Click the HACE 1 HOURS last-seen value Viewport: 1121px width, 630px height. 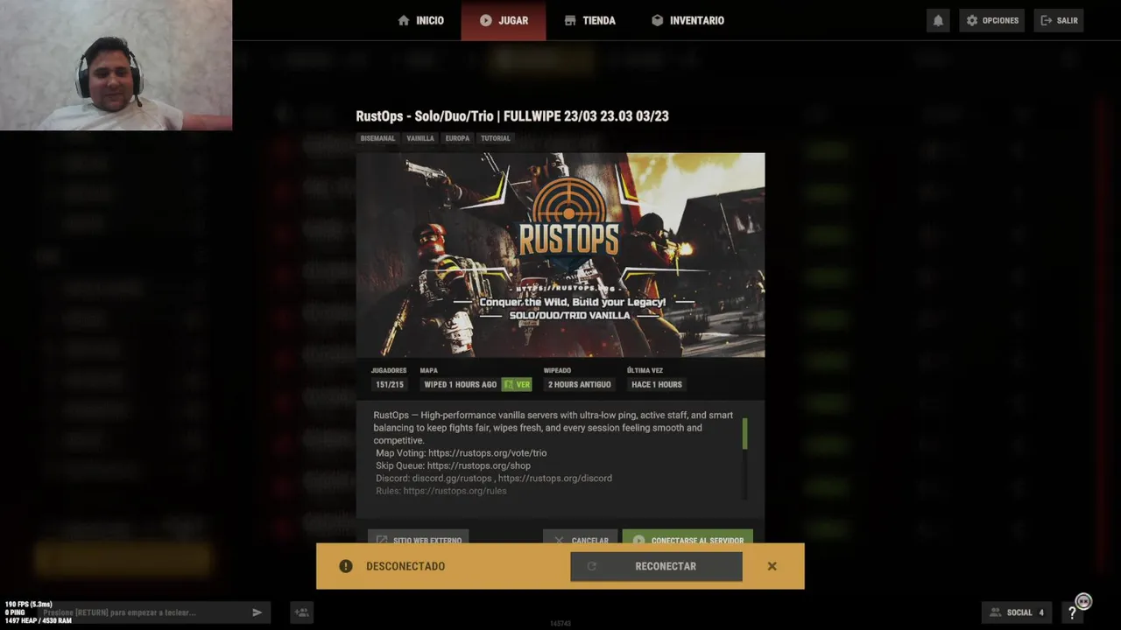pyautogui.click(x=657, y=384)
